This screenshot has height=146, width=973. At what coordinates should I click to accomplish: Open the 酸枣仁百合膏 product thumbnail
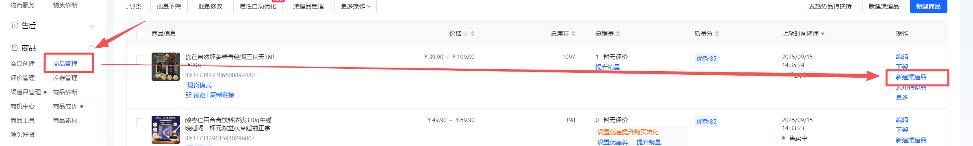pos(166,130)
